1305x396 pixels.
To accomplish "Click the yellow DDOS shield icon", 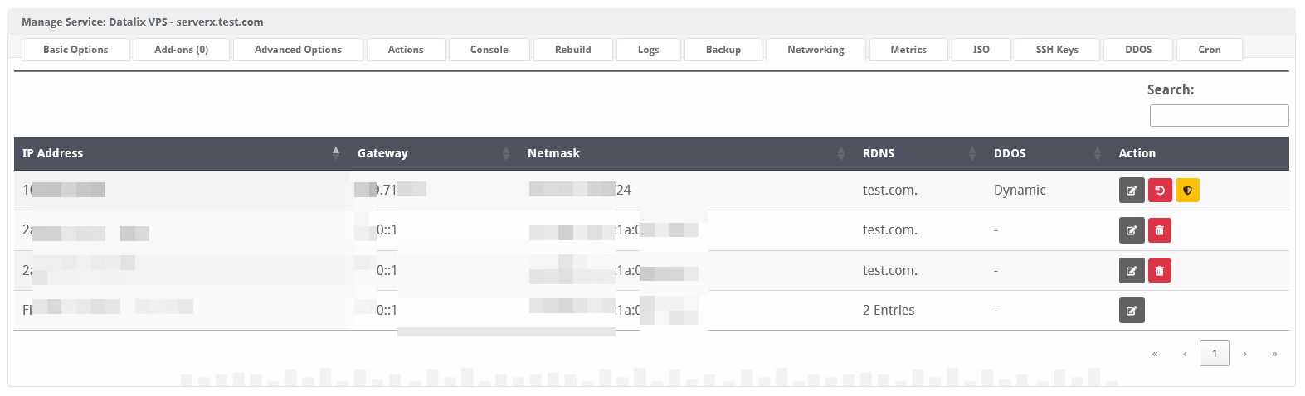I will (x=1187, y=191).
